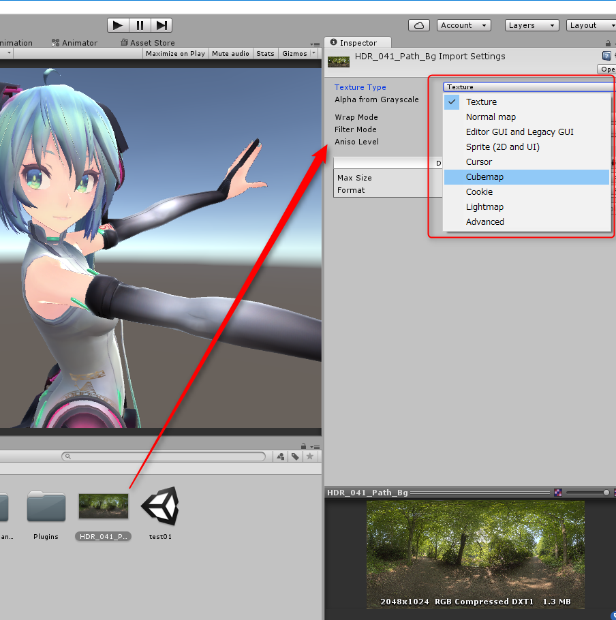Click the HDR_041_Path_Bg preview image
The width and height of the screenshot is (616, 620).
[x=475, y=555]
